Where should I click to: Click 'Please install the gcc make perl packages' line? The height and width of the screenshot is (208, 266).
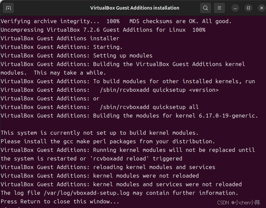click(108, 142)
